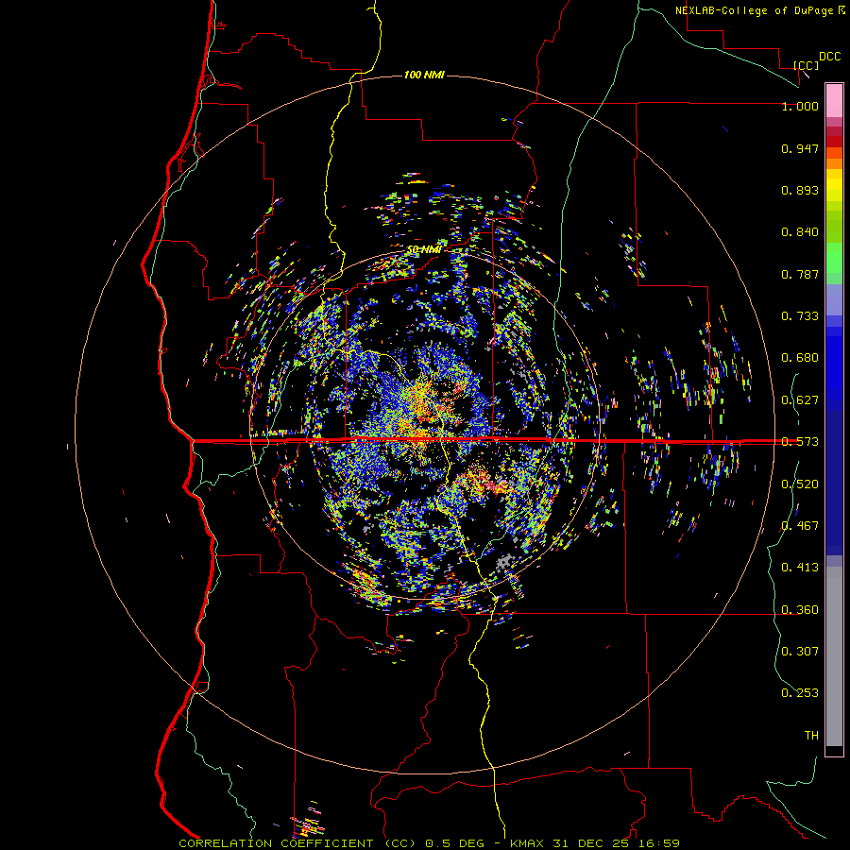Click the TH threshold label
850x850 pixels.
tap(811, 736)
